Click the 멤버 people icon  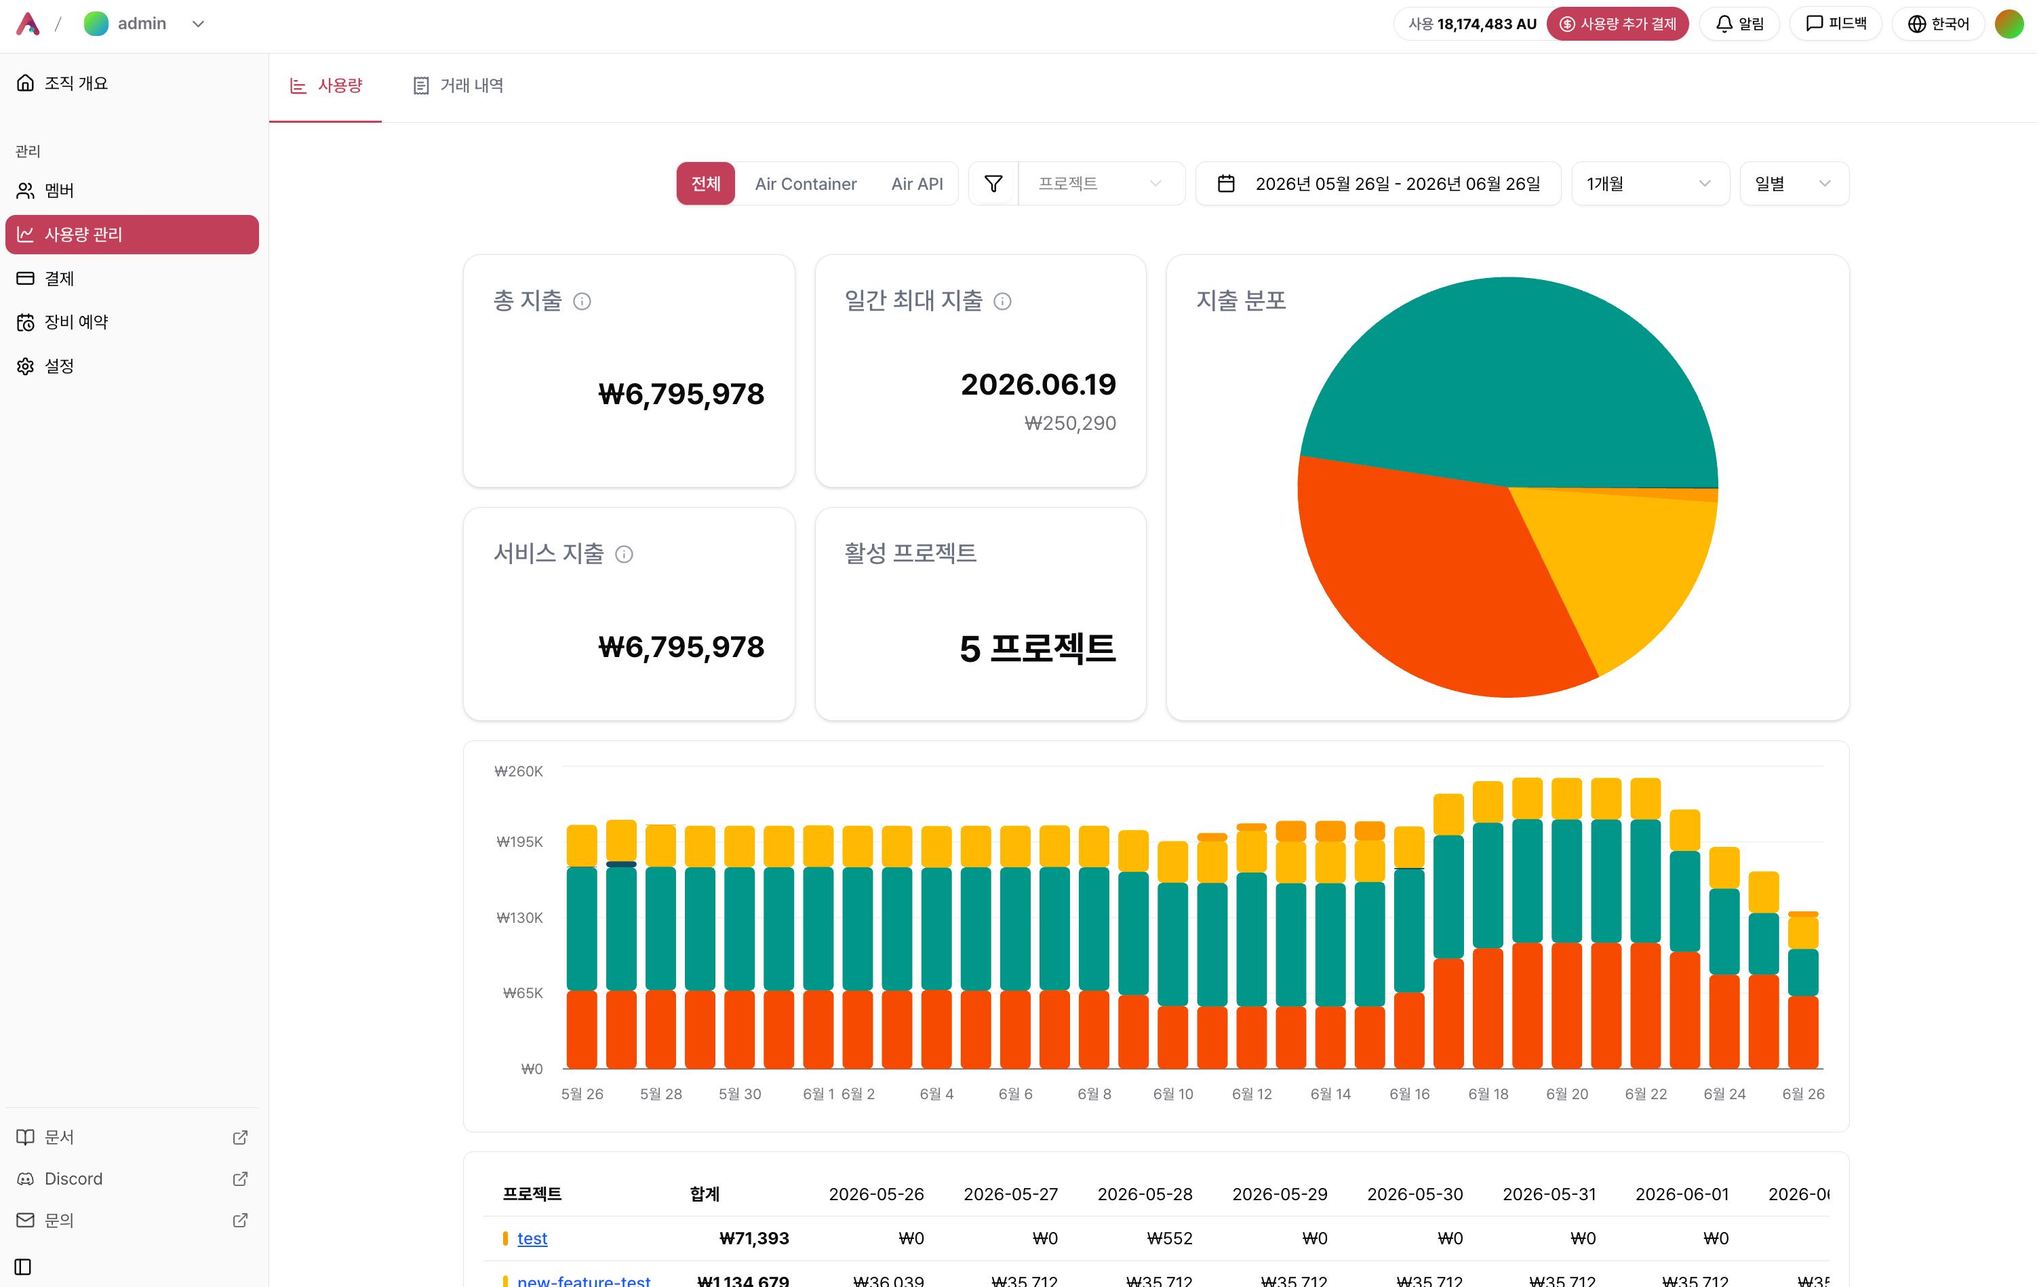25,191
